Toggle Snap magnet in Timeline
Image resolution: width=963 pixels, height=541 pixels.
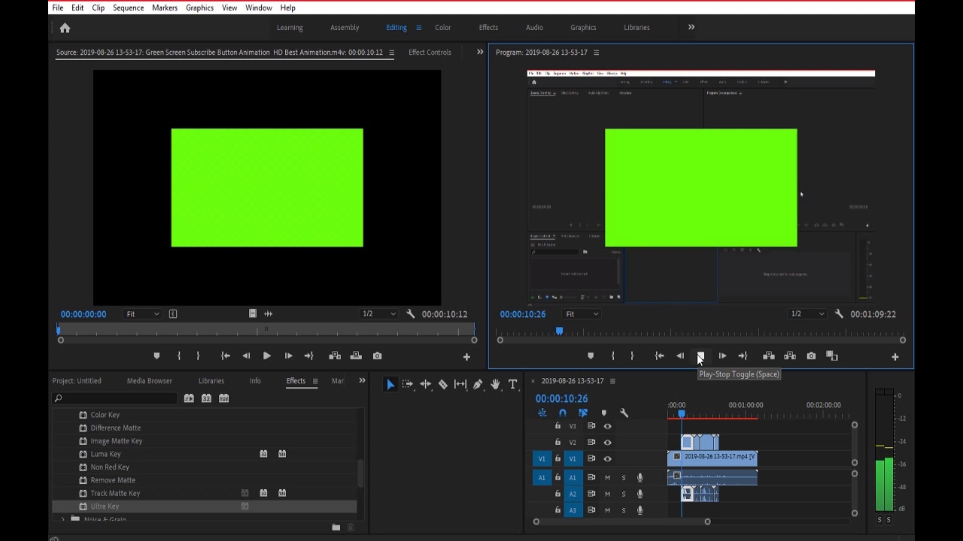pyautogui.click(x=563, y=413)
